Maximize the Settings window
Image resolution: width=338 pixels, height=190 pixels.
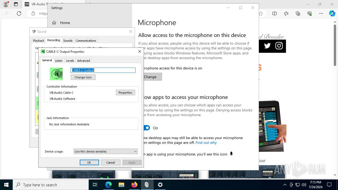(241, 8)
